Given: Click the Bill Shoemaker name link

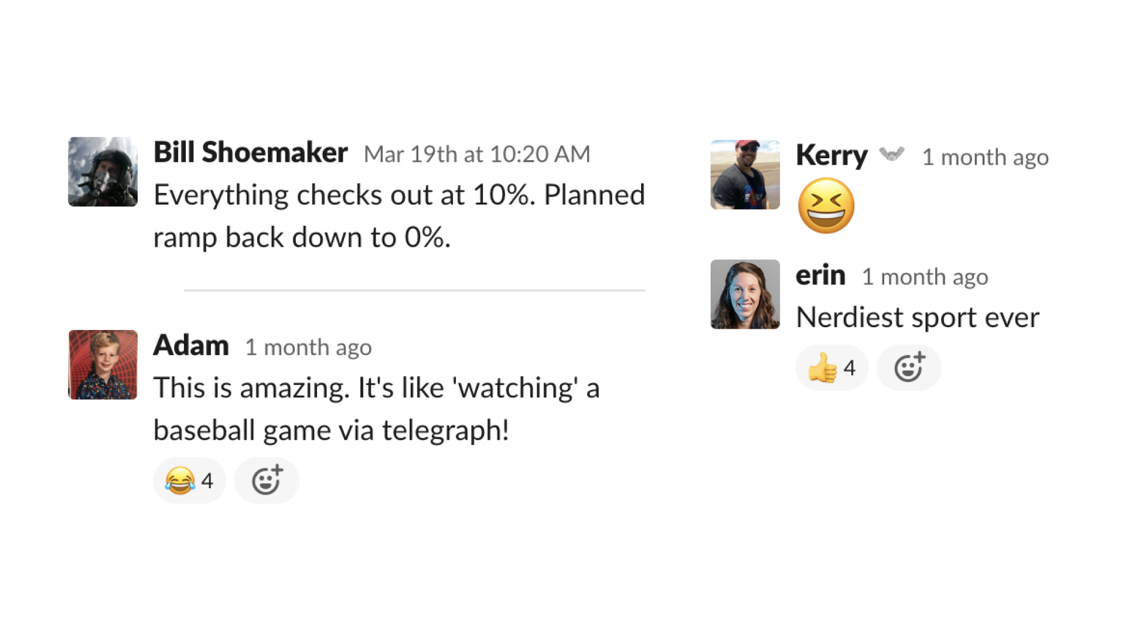Looking at the screenshot, I should click(x=251, y=152).
